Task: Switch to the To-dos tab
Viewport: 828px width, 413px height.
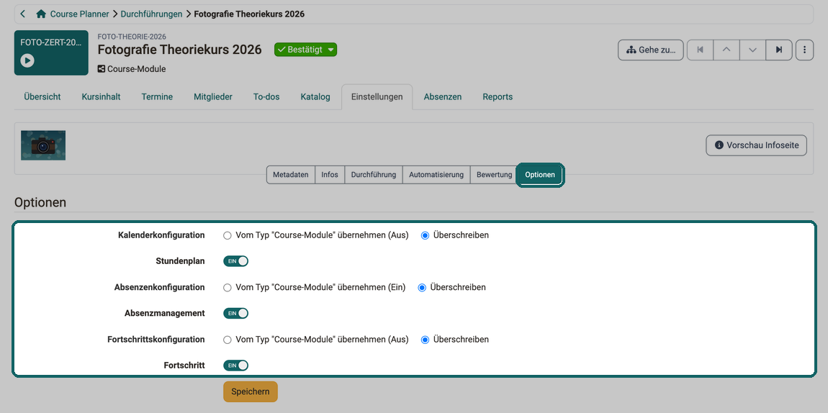Action: [x=266, y=97]
